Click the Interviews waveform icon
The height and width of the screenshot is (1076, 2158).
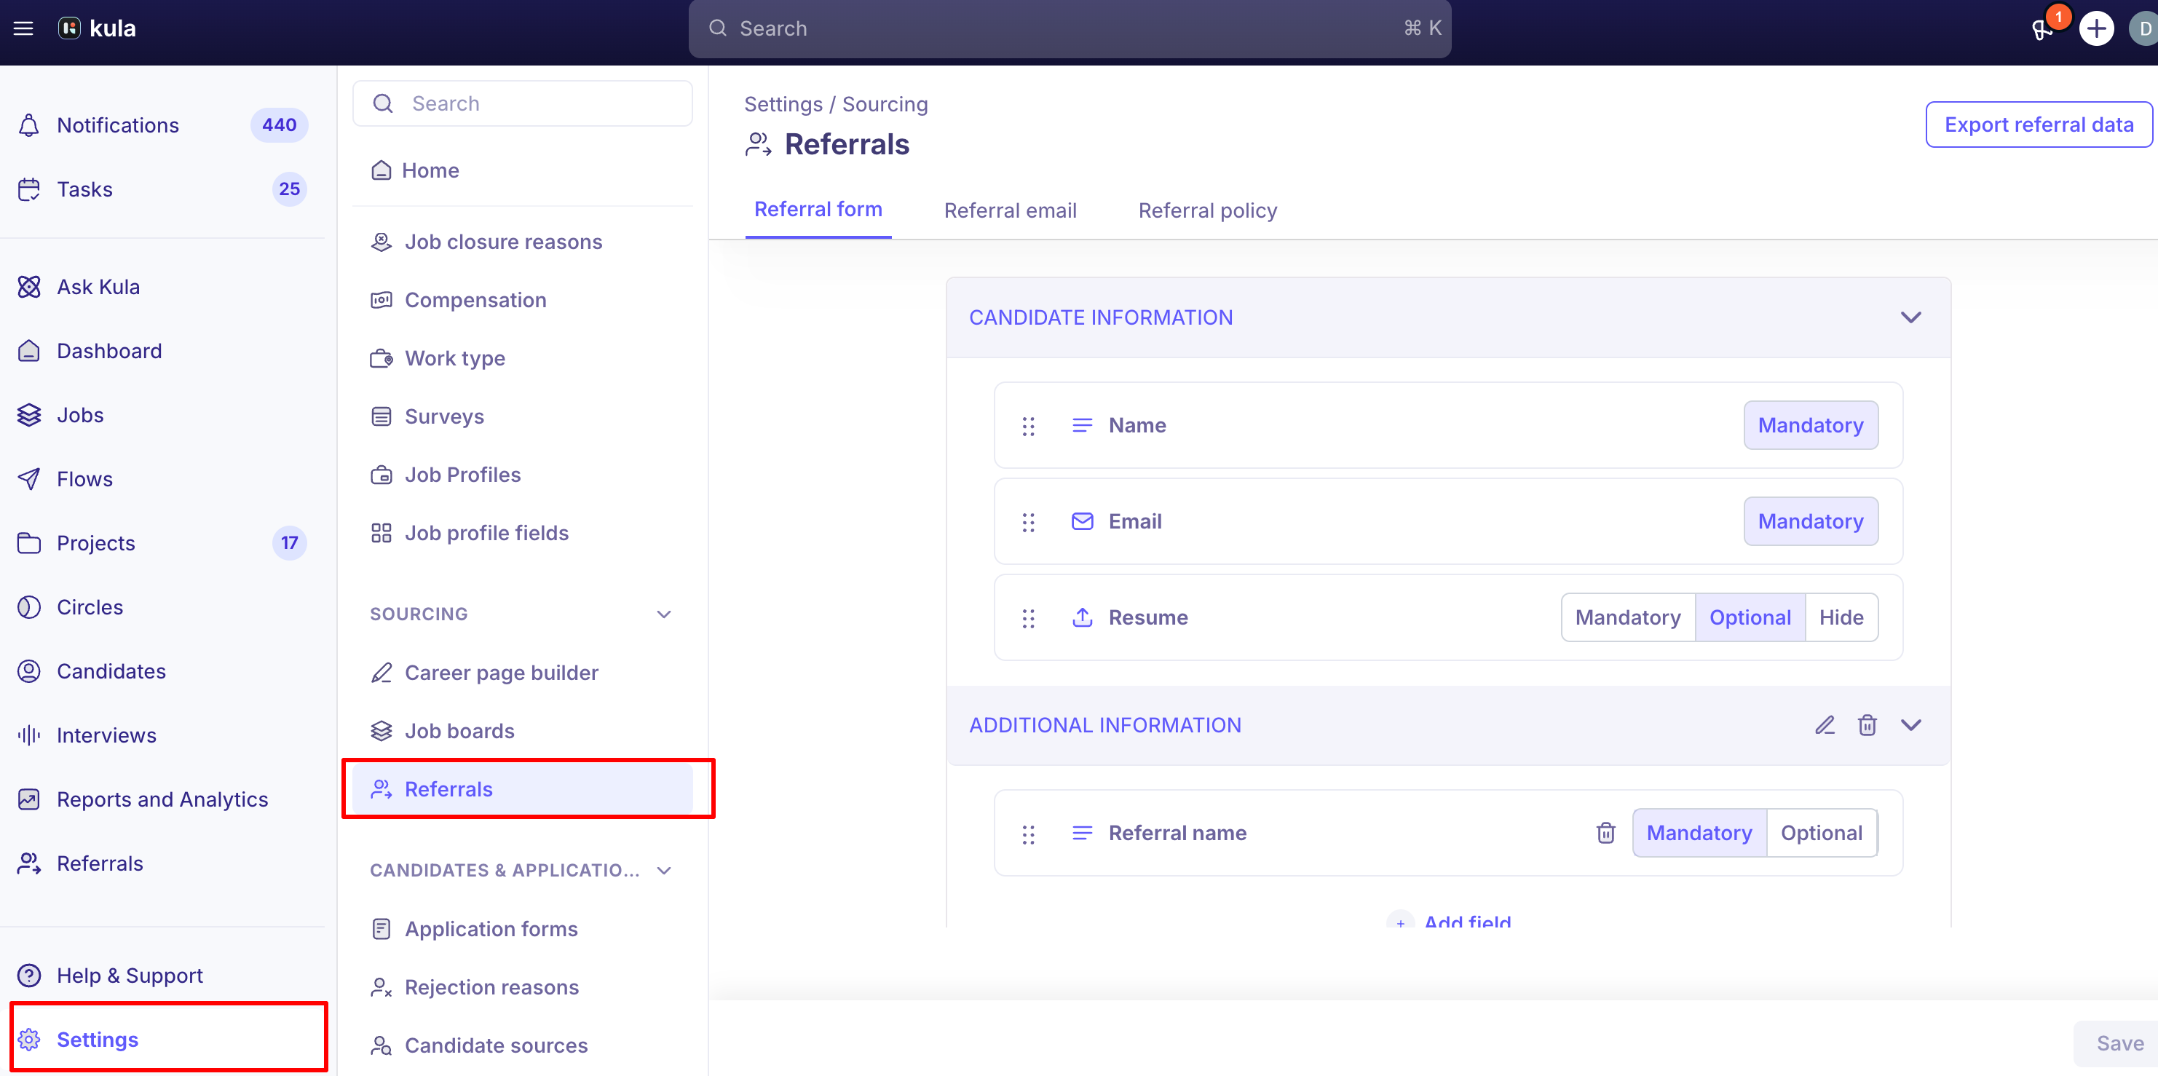coord(29,735)
